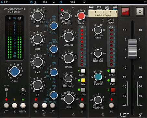
Task: Click the HF gain knob
Action: [x=38, y=16]
